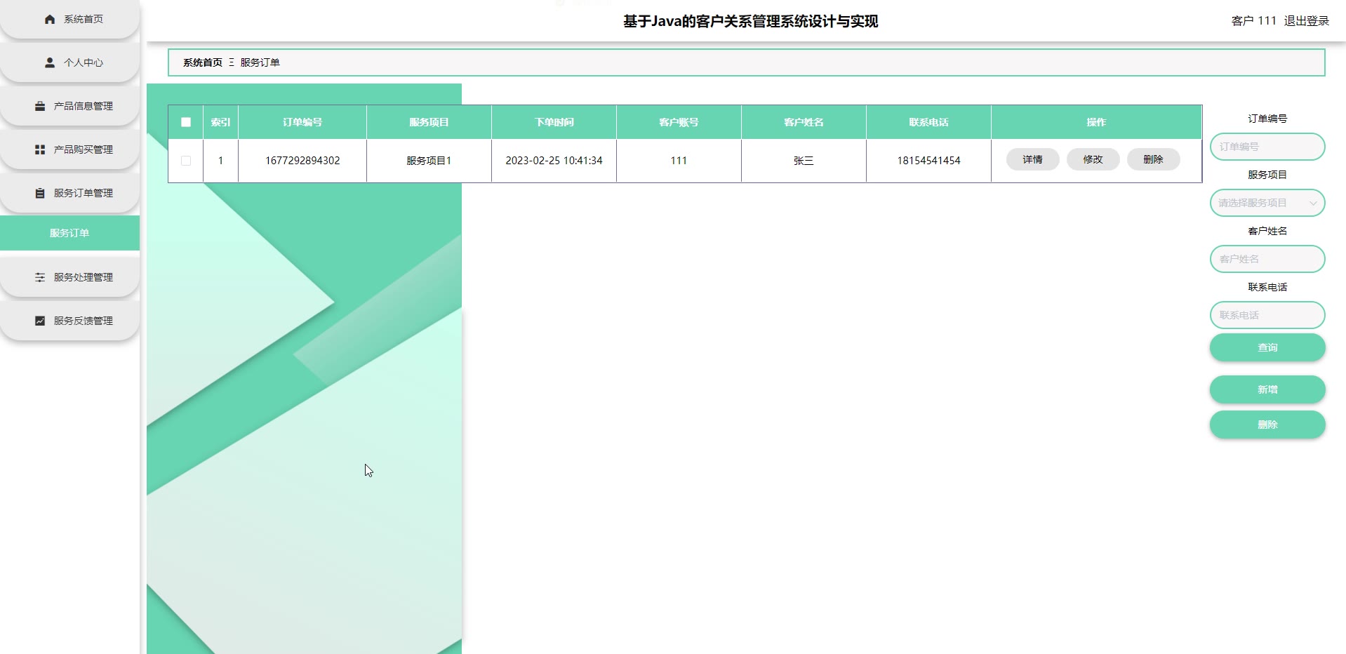The width and height of the screenshot is (1346, 654).
Task: Expand 服务处理管理 menu
Action: coord(69,277)
